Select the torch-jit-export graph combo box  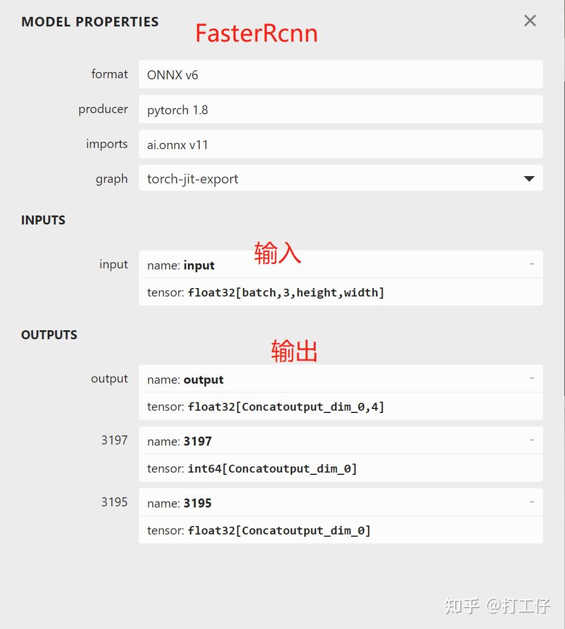(340, 178)
